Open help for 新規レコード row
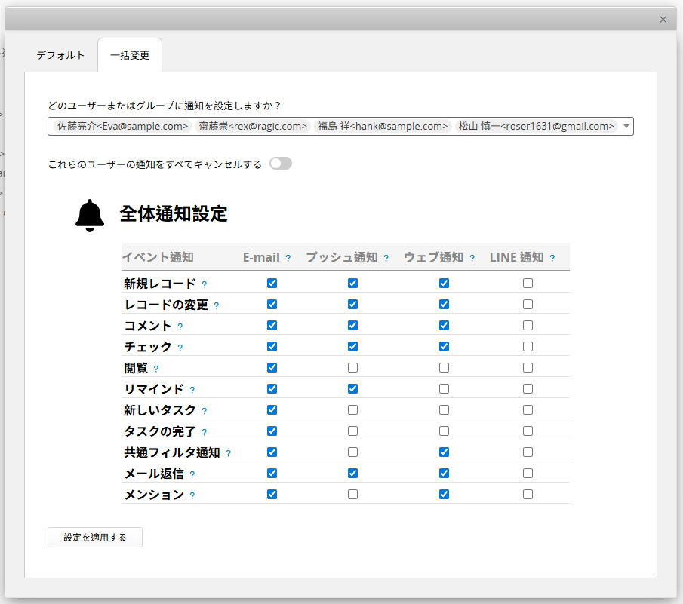 (x=205, y=284)
